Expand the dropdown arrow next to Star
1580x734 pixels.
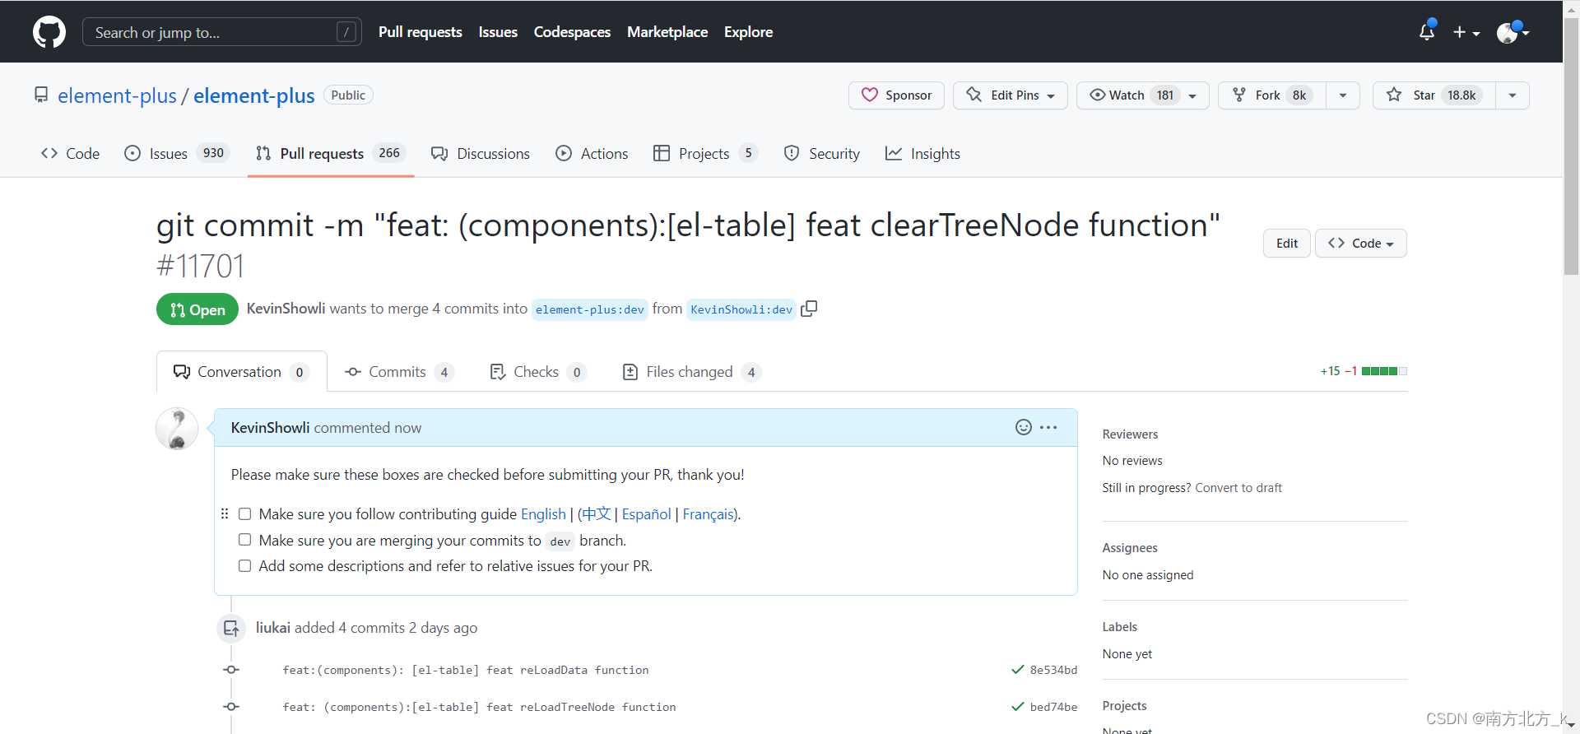coord(1513,95)
